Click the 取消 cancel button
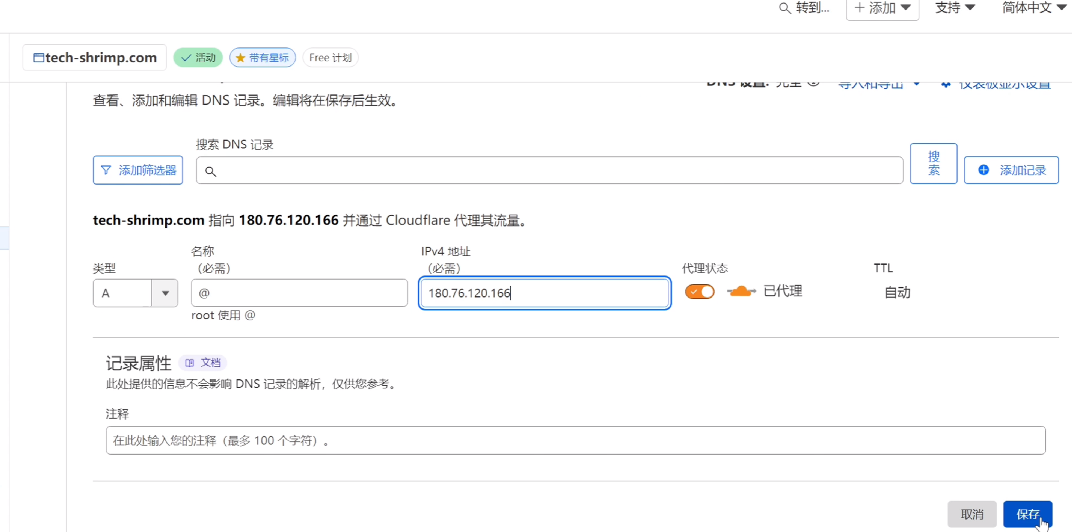This screenshot has height=532, width=1072. 972,514
